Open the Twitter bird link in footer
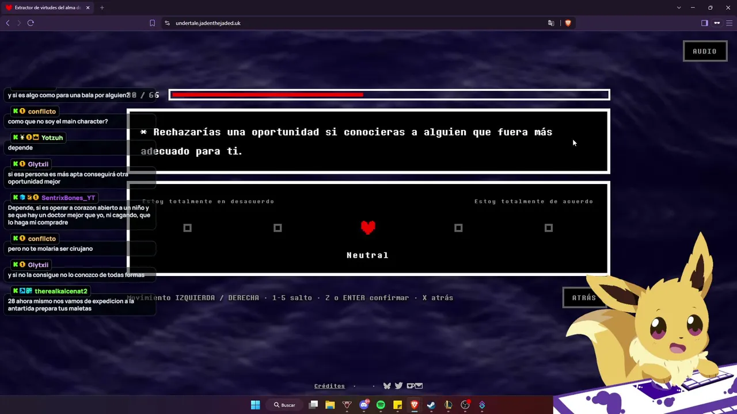Image resolution: width=737 pixels, height=414 pixels. point(398,386)
